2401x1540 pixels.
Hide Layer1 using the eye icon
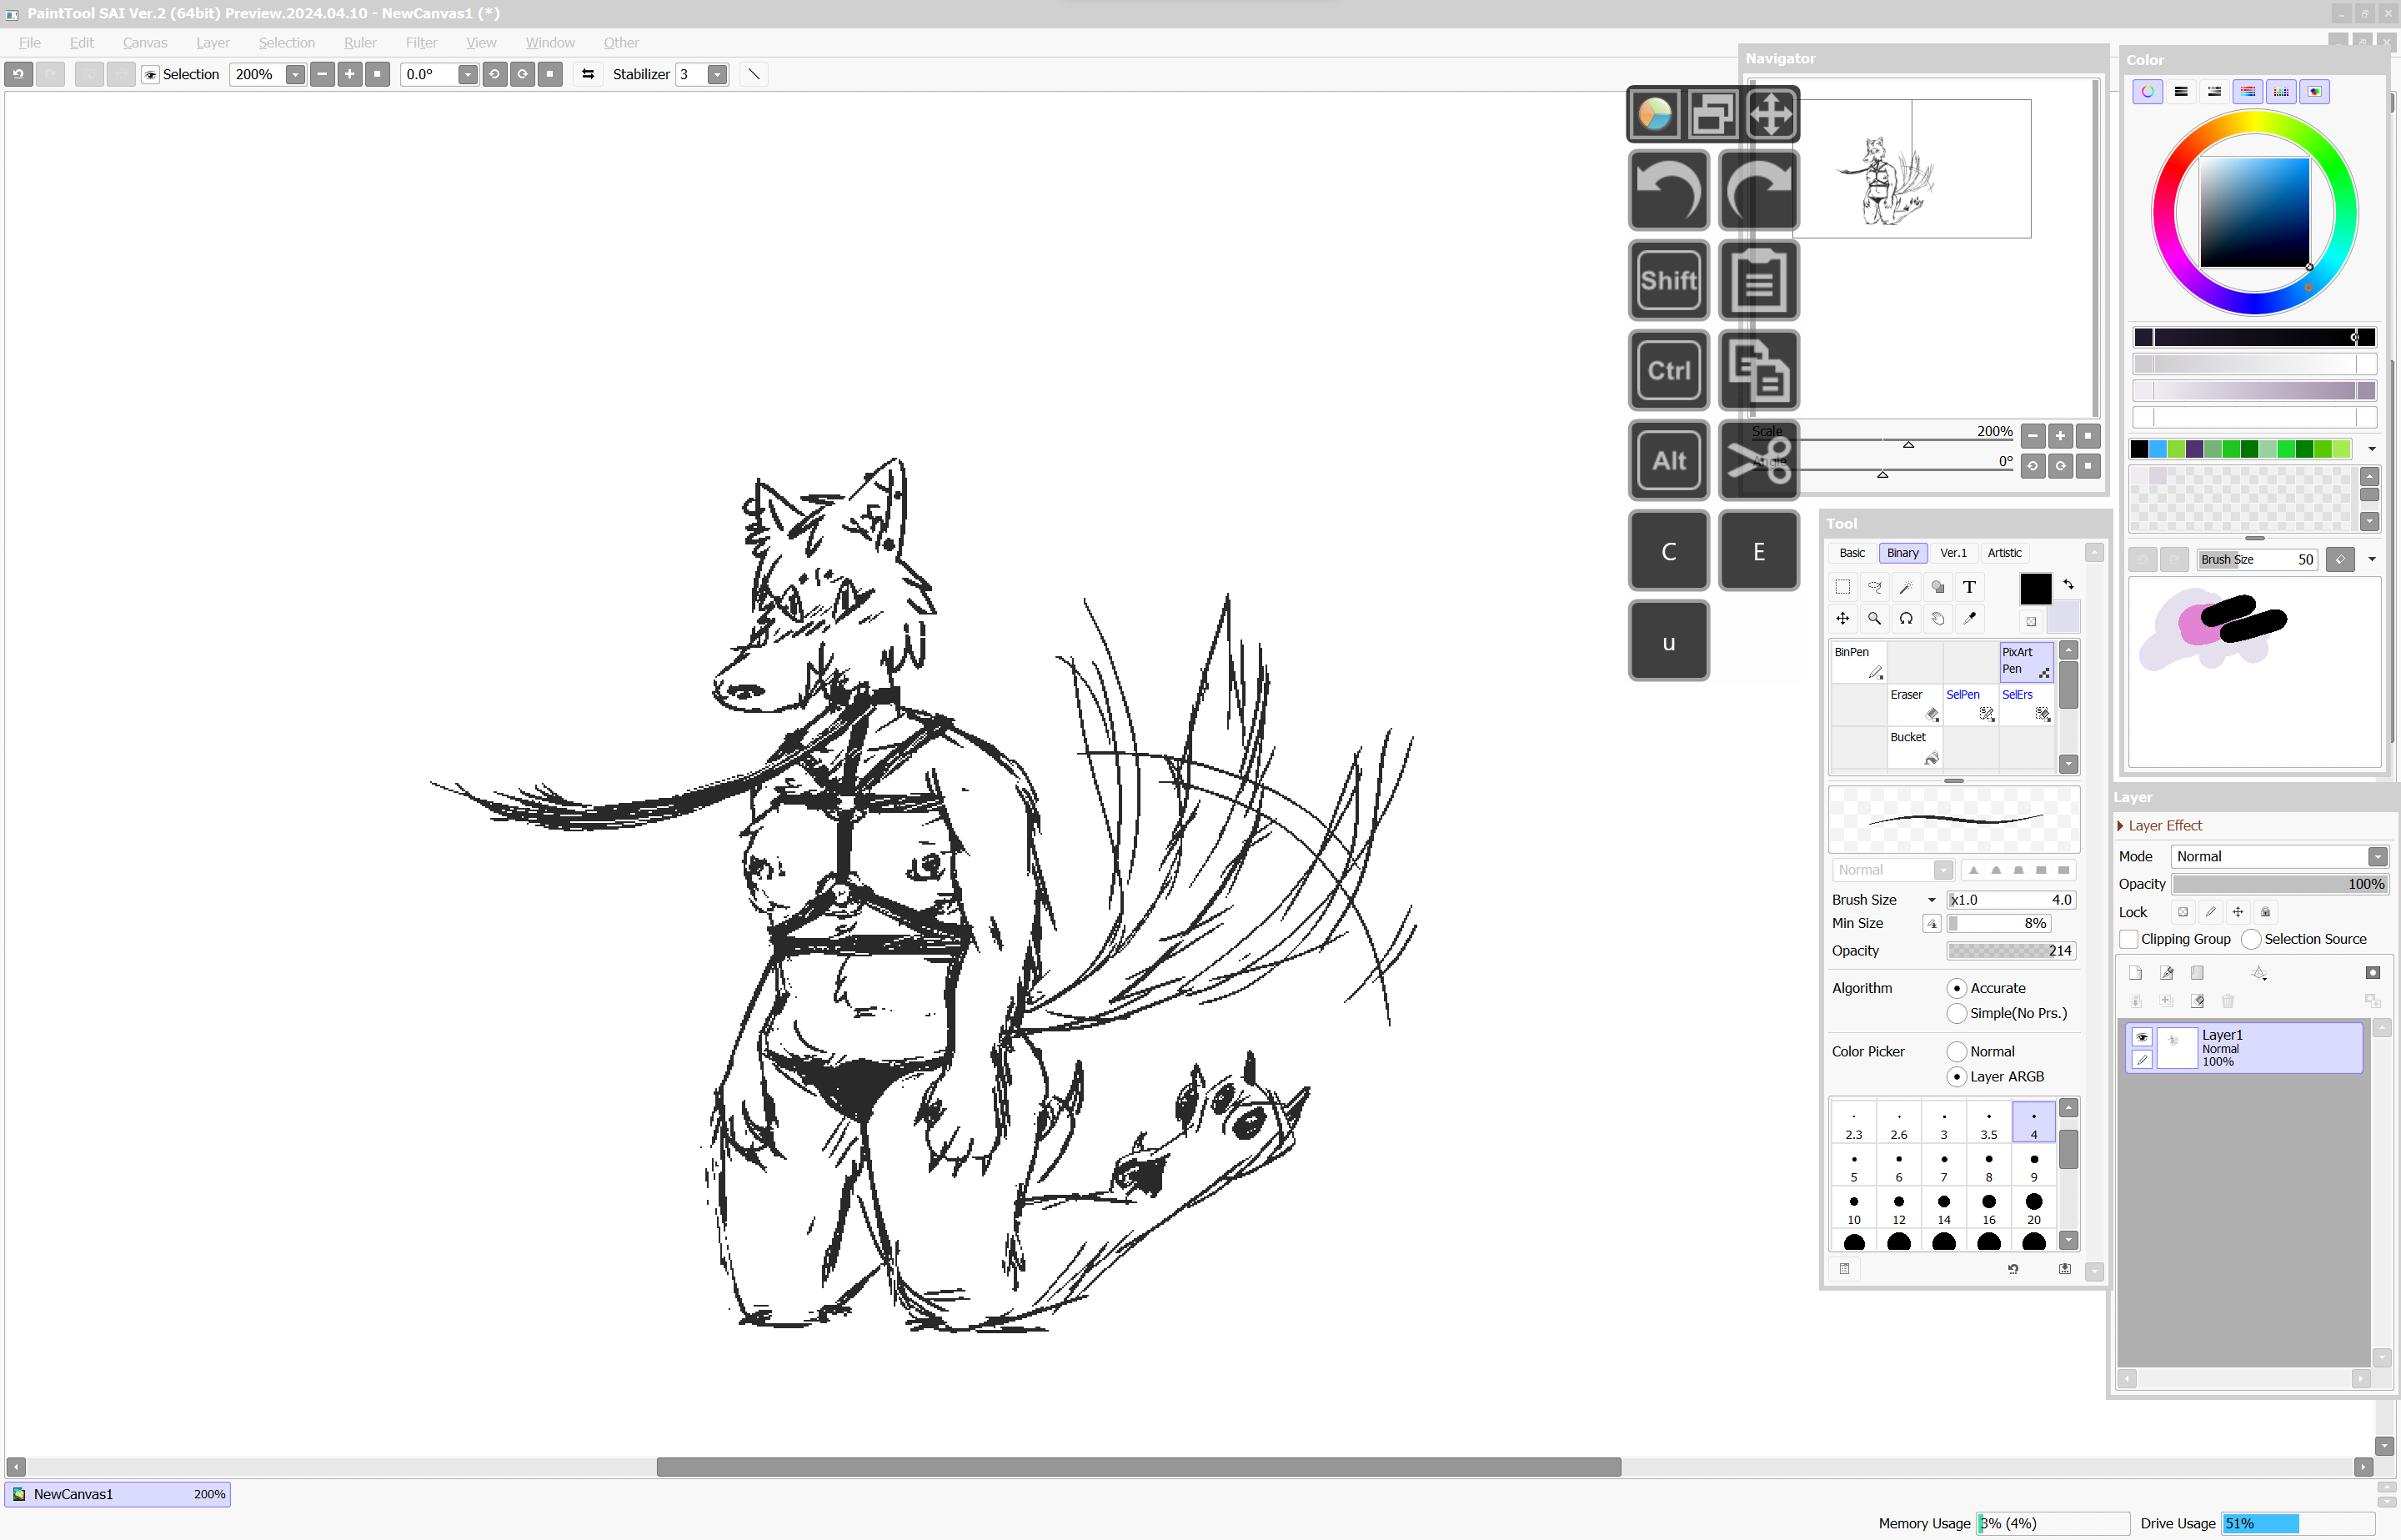tap(2141, 1038)
